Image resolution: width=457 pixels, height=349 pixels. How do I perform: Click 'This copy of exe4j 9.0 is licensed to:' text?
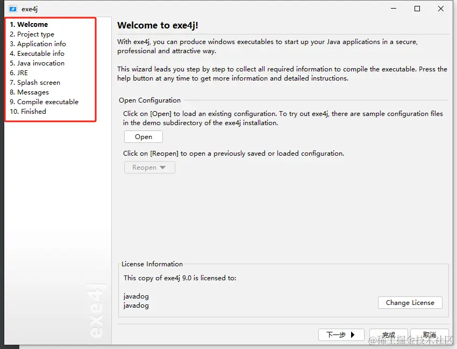coord(180,278)
